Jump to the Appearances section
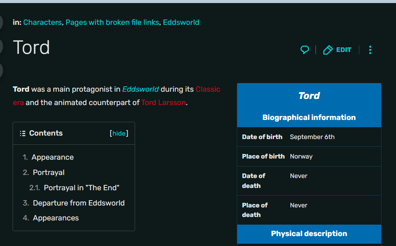 point(56,218)
